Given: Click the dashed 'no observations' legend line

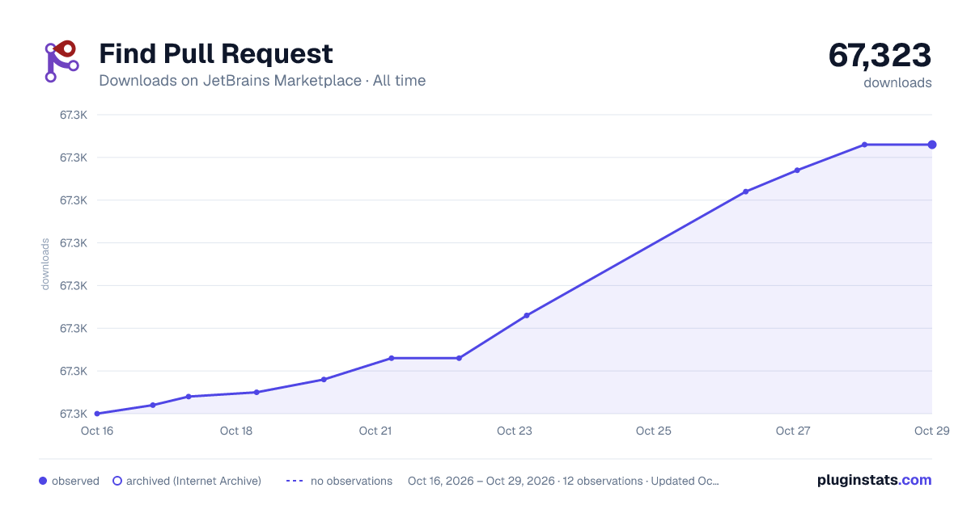Looking at the screenshot, I should click(x=295, y=481).
